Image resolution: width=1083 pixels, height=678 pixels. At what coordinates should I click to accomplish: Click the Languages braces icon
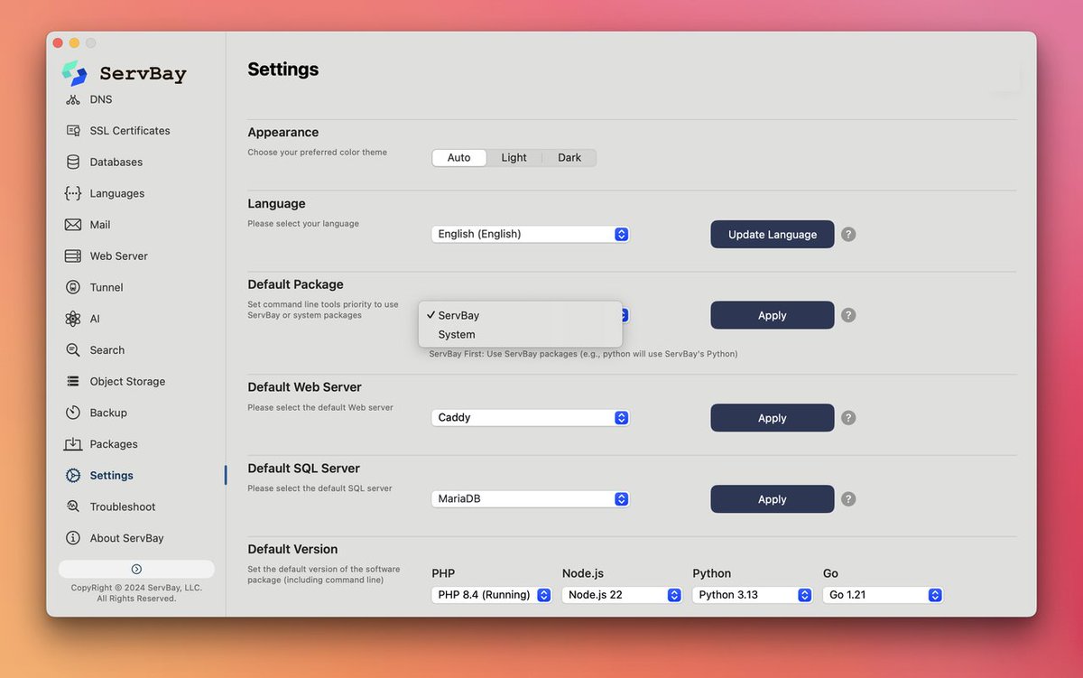point(73,193)
